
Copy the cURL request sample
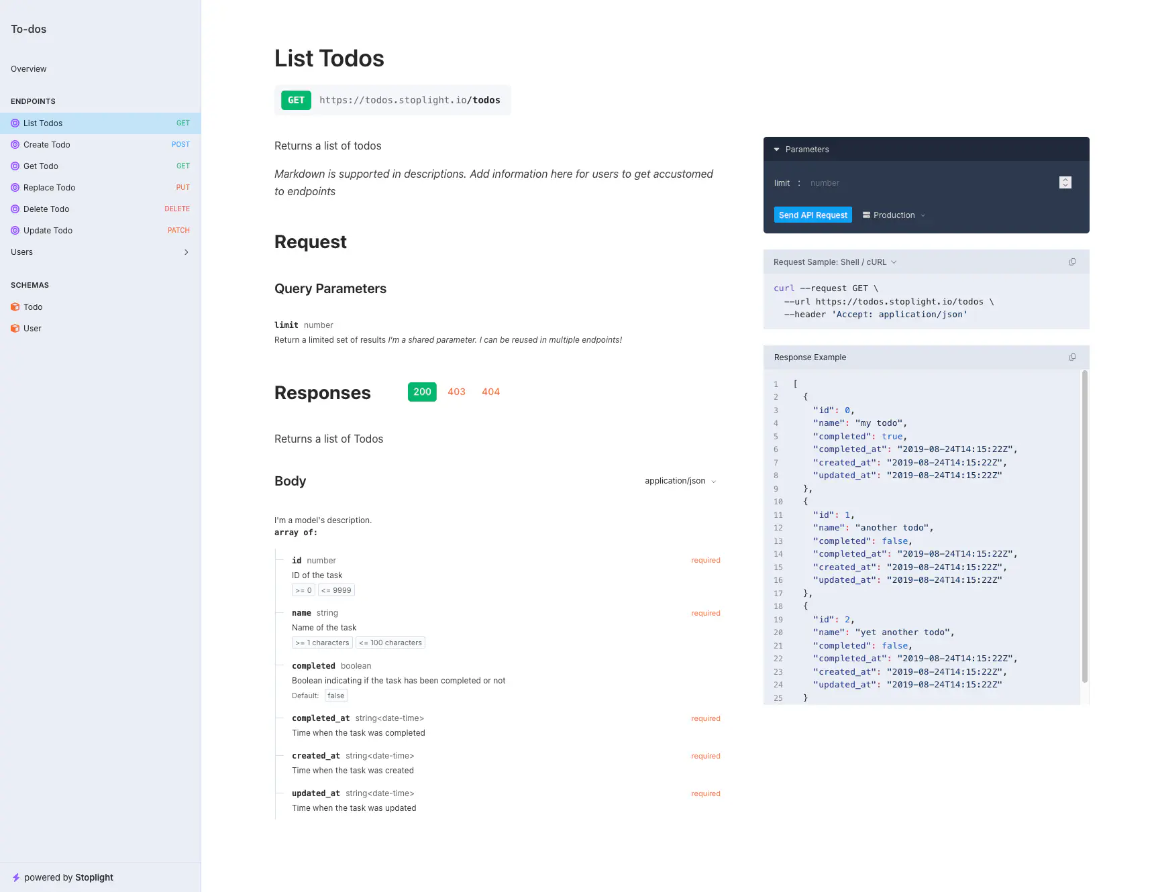pyautogui.click(x=1072, y=262)
